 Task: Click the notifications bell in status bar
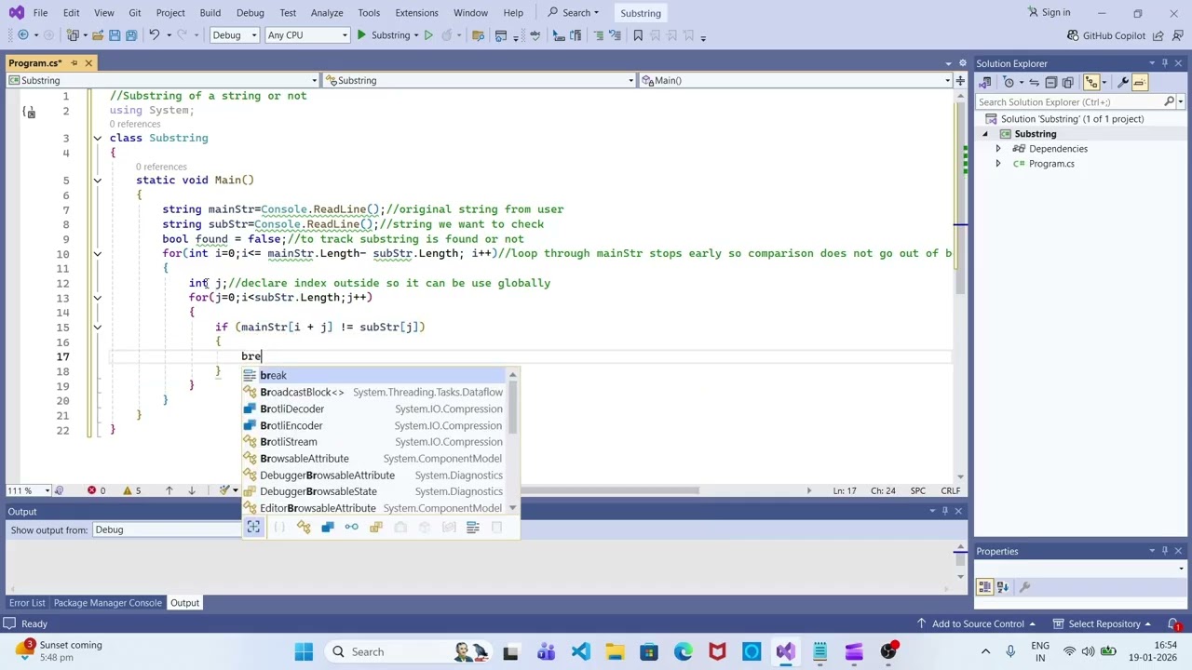click(1173, 624)
